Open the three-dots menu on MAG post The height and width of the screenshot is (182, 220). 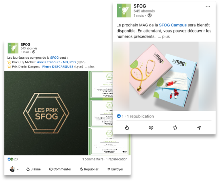[x=208, y=6]
